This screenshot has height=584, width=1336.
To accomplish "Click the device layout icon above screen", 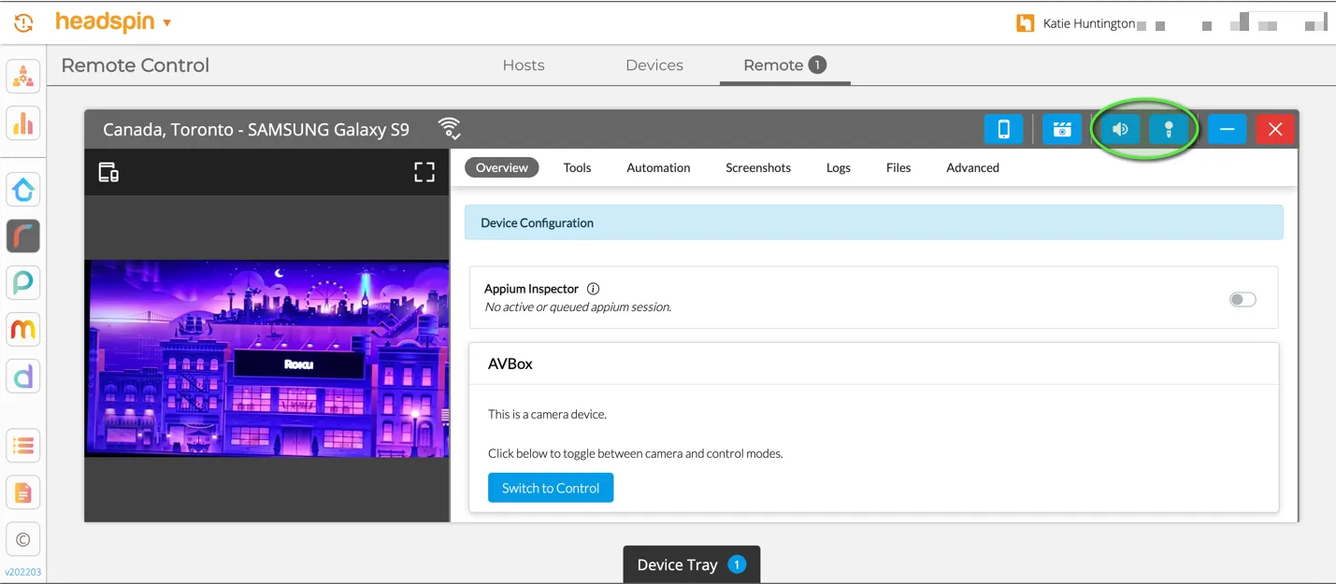I will (108, 172).
